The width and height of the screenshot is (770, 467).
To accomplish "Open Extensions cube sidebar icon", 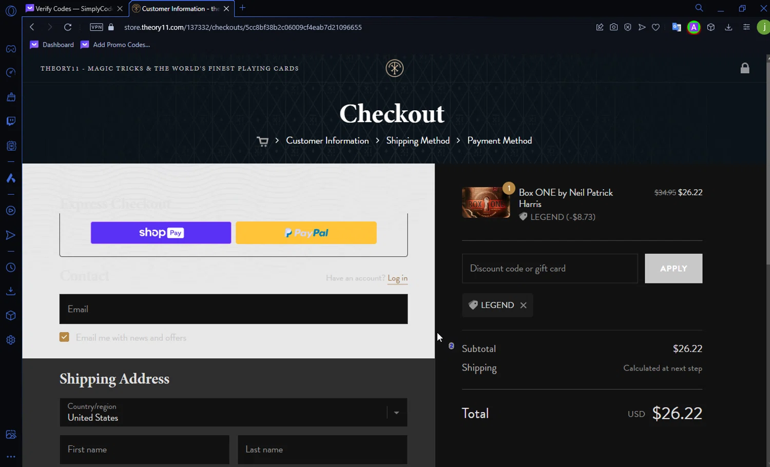I will pyautogui.click(x=11, y=316).
